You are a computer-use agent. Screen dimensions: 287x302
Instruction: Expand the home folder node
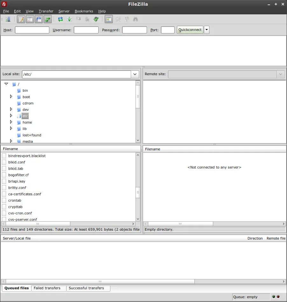click(x=11, y=122)
